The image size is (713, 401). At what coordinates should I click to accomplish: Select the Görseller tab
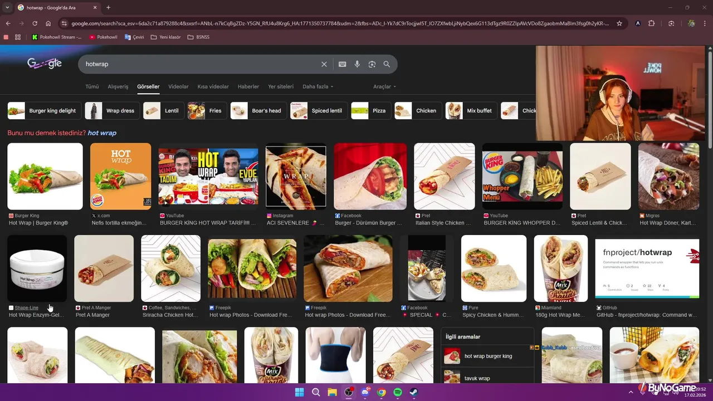pyautogui.click(x=148, y=87)
